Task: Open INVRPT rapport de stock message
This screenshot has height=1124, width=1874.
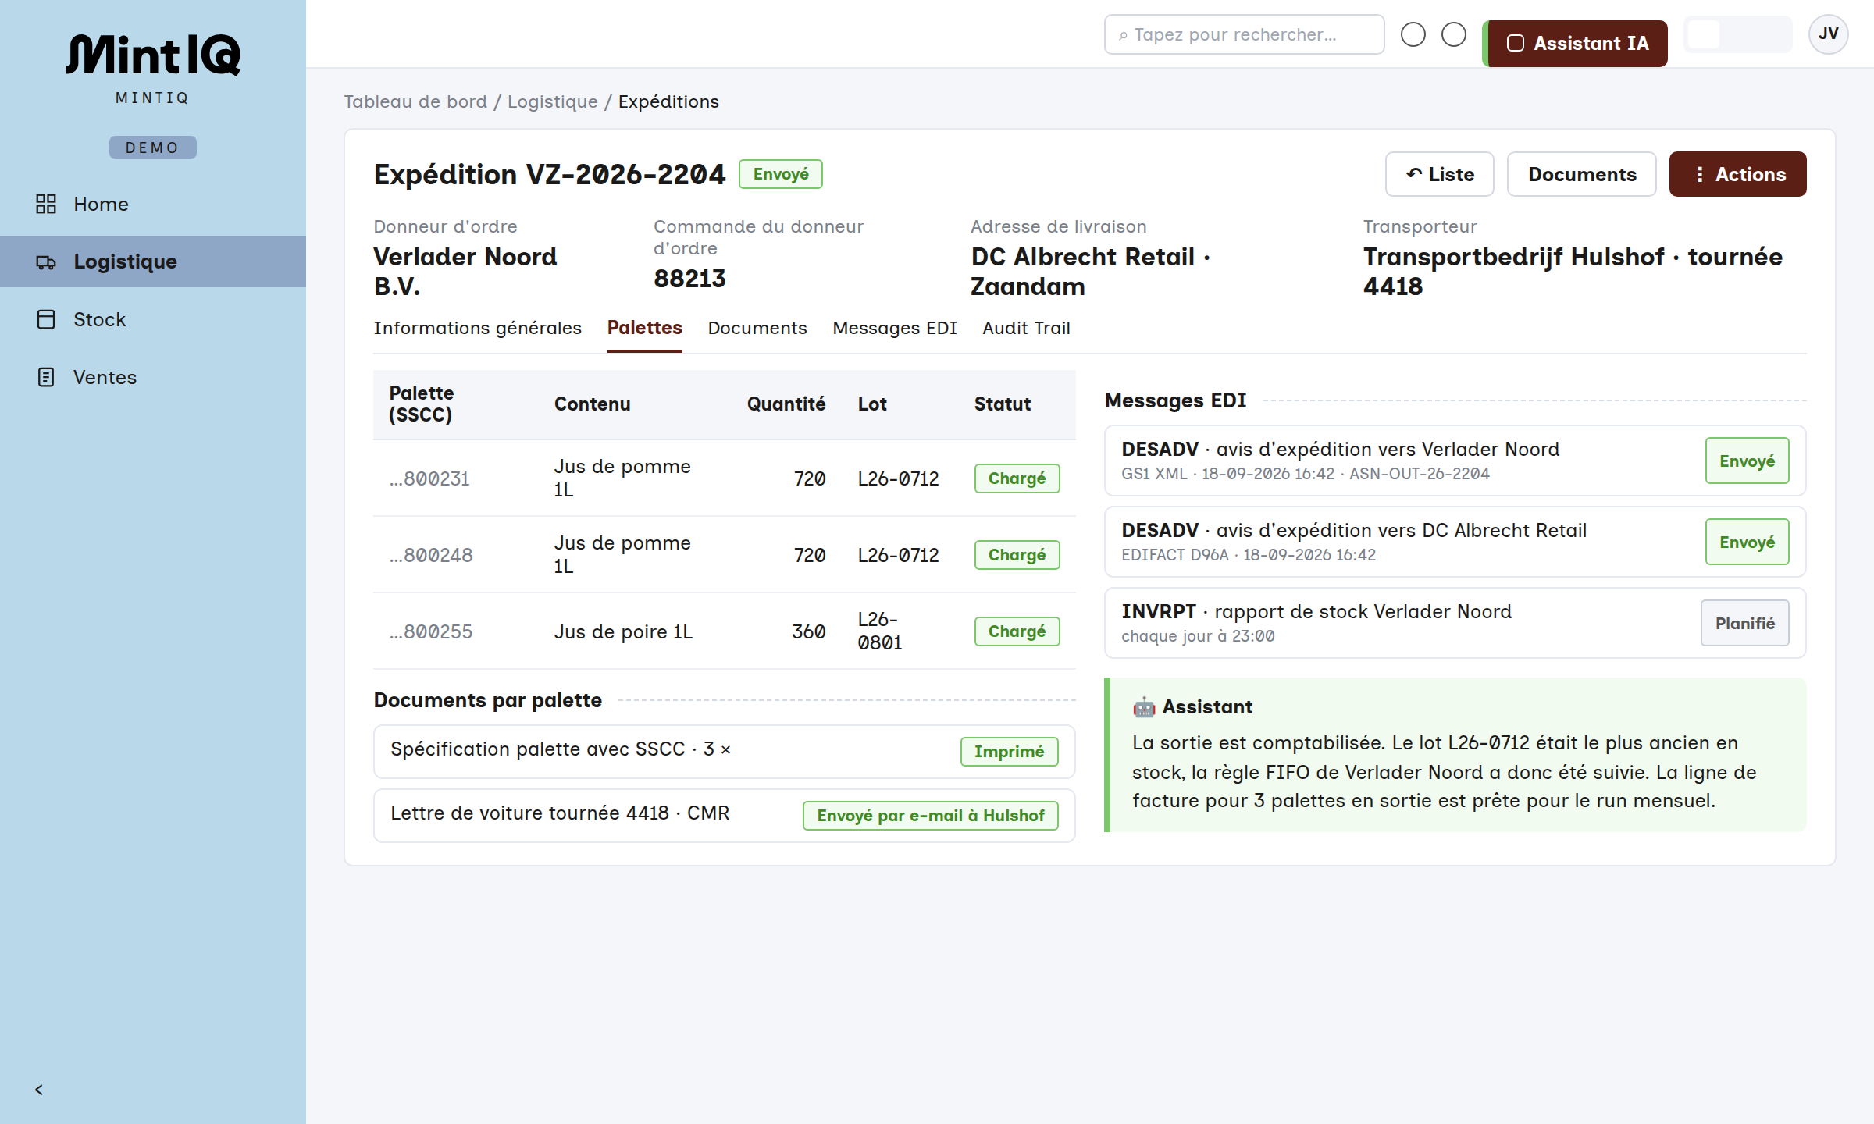Action: (1455, 623)
